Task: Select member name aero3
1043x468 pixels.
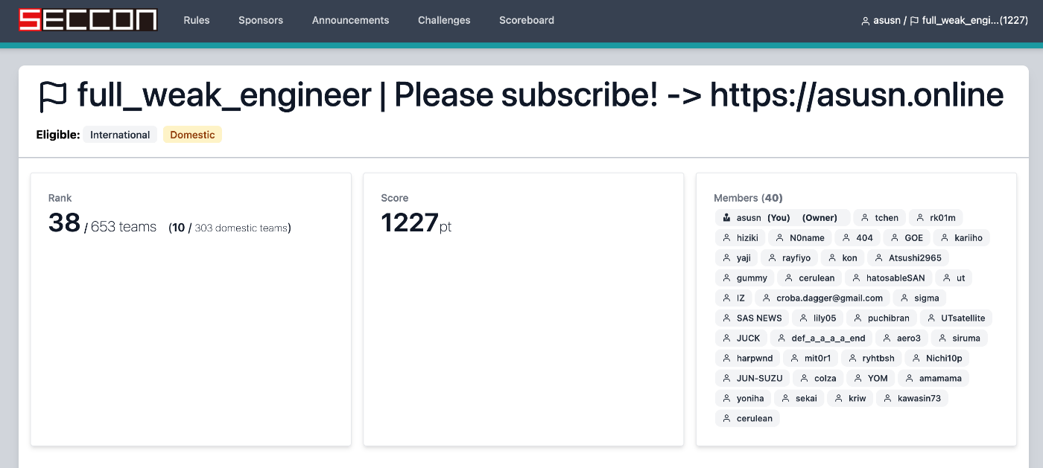Action: 909,339
